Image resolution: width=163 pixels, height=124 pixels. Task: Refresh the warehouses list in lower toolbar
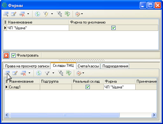coord(39,73)
